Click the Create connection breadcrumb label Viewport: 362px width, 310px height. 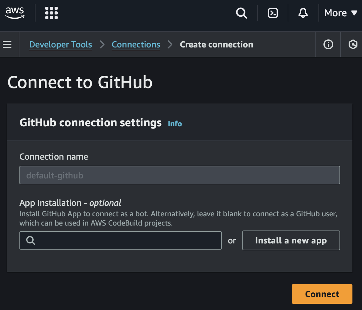(216, 44)
